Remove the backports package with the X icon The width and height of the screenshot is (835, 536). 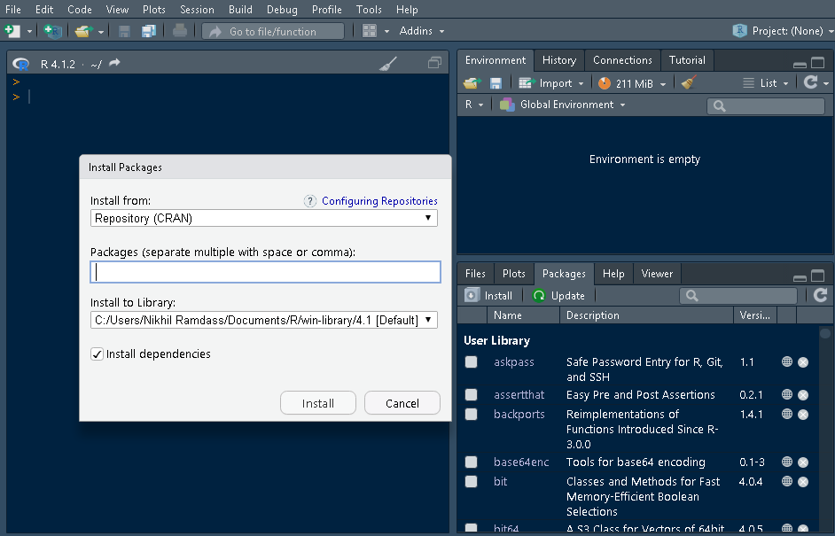(803, 415)
